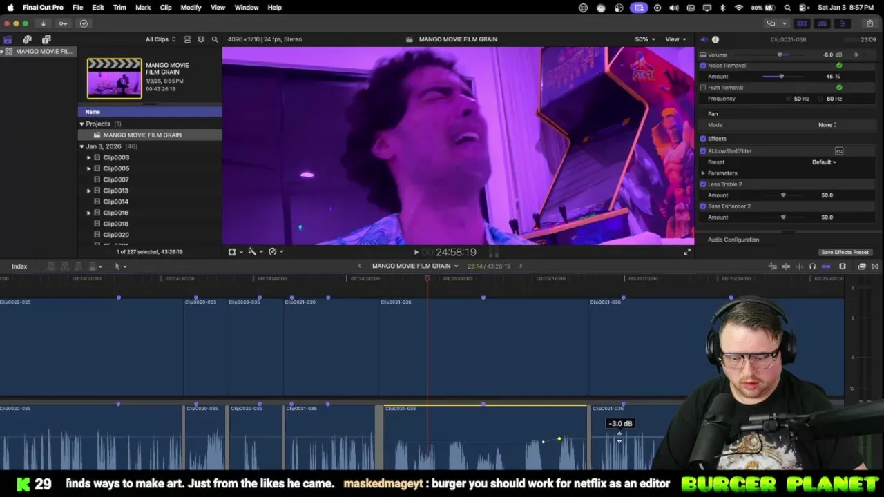This screenshot has width=884, height=497.
Task: Open the Mark menu
Action: click(143, 8)
